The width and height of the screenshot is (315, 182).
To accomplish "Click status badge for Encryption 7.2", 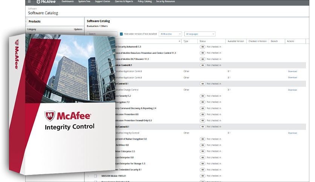I will click(x=202, y=102).
